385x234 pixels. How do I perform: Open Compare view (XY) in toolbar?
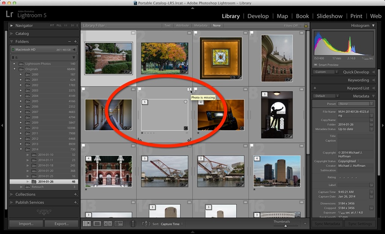[x=108, y=224]
